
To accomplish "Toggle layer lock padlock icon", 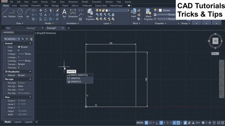I will tap(103, 10).
